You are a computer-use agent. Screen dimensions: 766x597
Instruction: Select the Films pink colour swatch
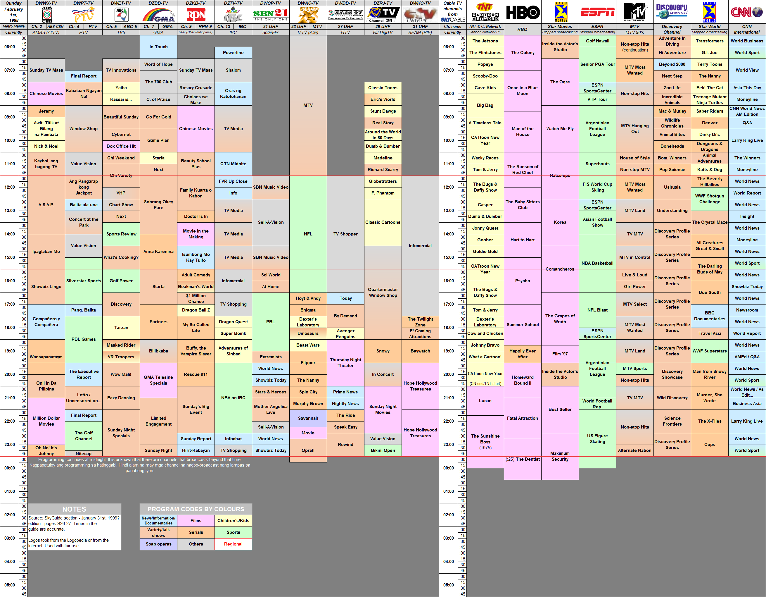point(196,521)
